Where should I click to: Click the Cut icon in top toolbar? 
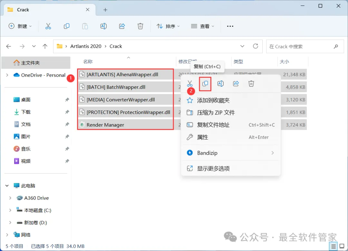pyautogui.click(x=48, y=26)
